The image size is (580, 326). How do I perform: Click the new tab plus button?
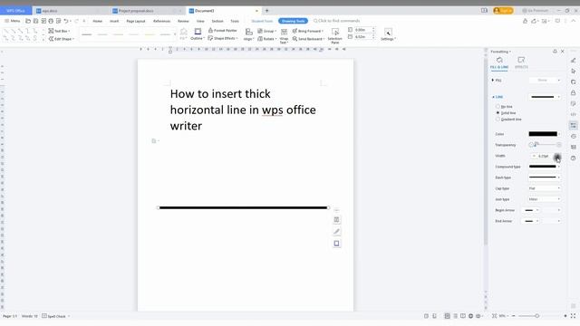tap(266, 11)
